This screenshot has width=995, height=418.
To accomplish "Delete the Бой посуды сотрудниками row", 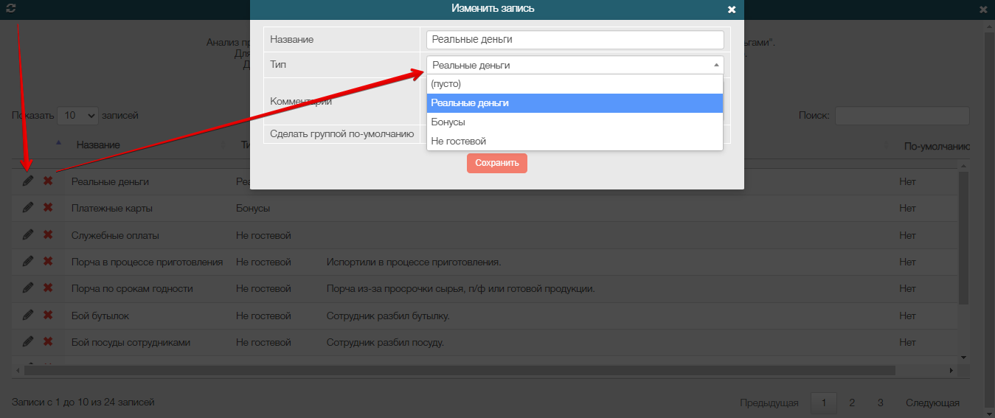I will coord(48,341).
